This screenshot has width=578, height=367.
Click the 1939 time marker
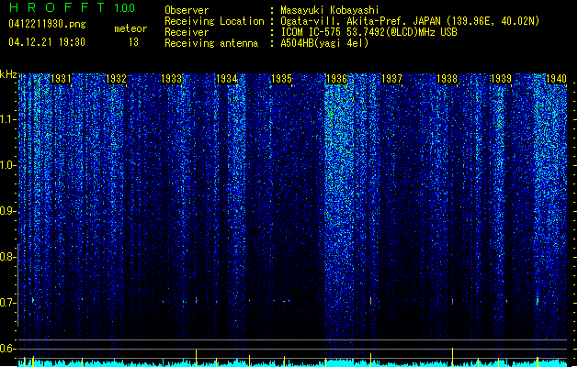[502, 79]
